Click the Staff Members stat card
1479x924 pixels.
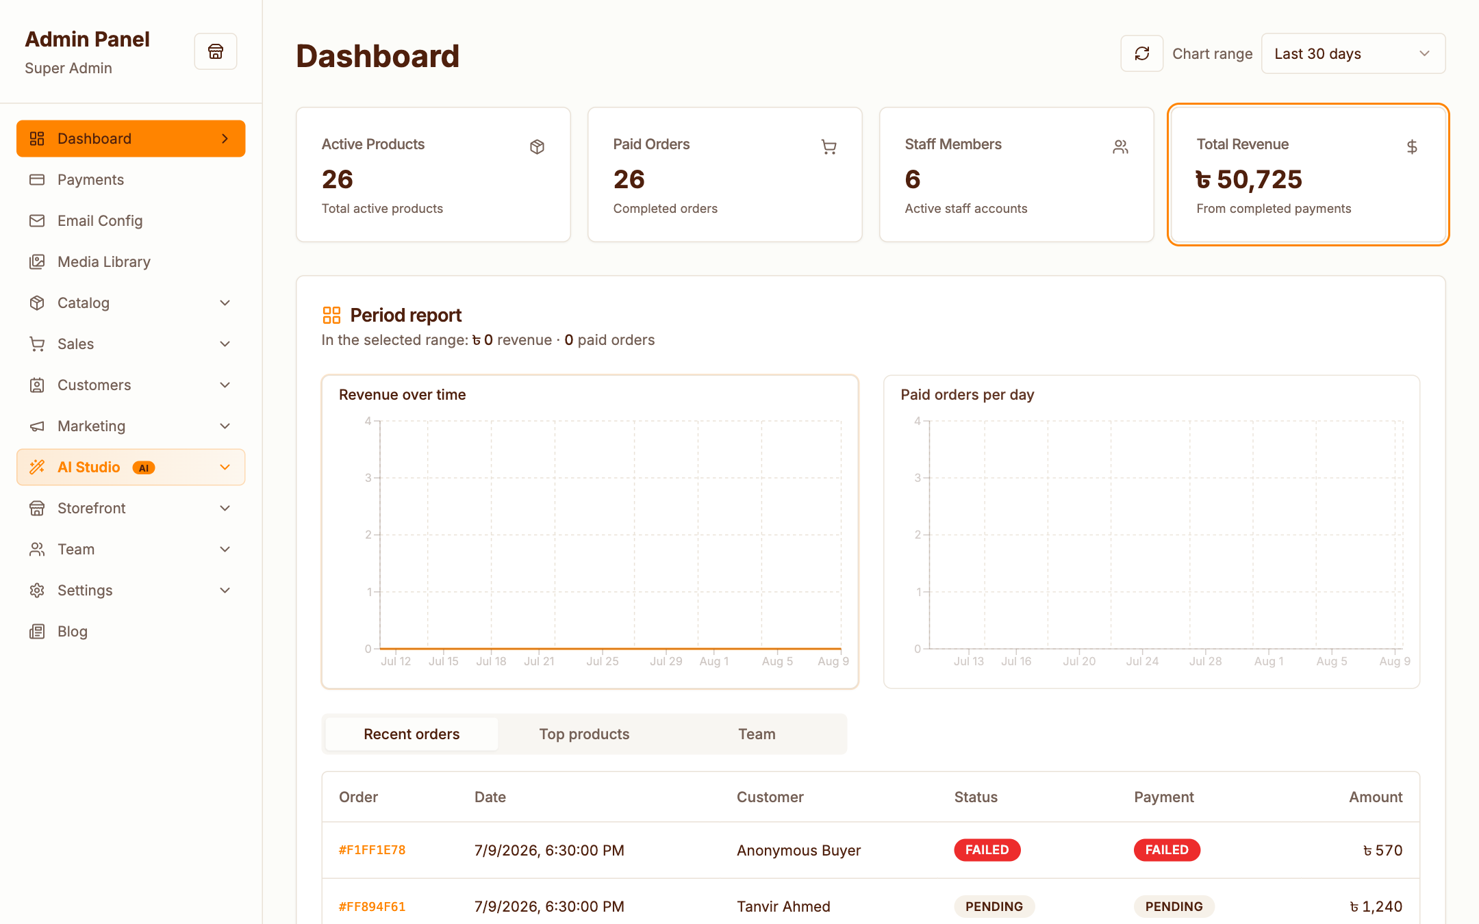tap(1016, 175)
